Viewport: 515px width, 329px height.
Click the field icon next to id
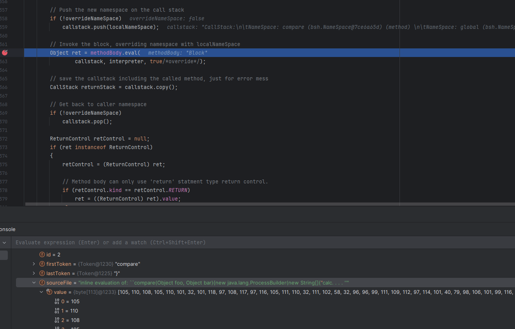coord(42,255)
